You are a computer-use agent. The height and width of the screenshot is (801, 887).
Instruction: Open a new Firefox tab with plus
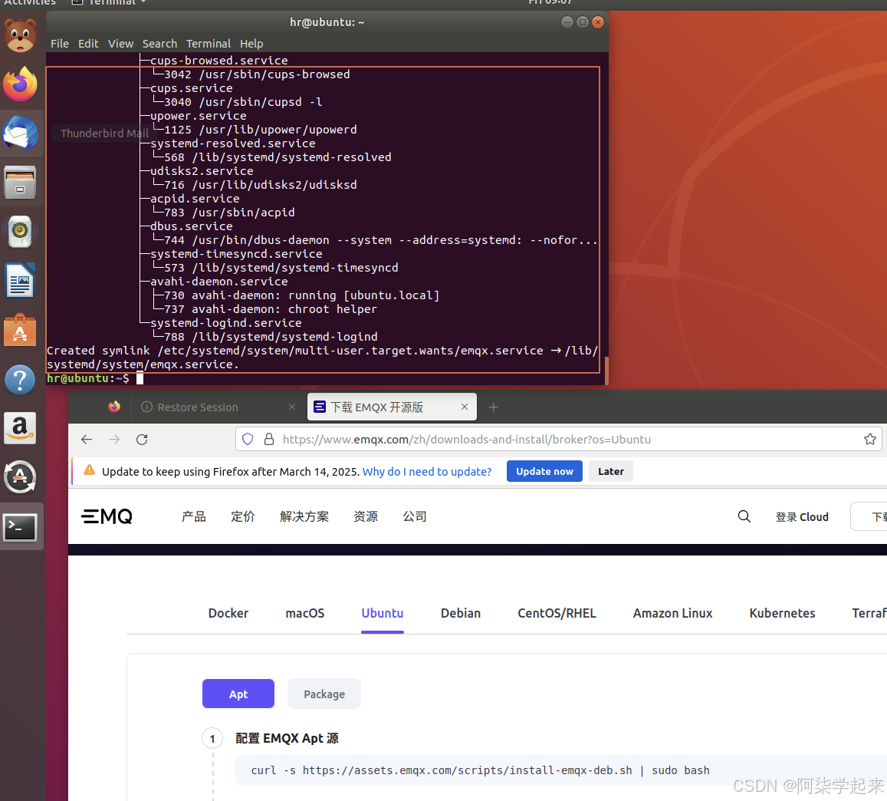point(493,407)
